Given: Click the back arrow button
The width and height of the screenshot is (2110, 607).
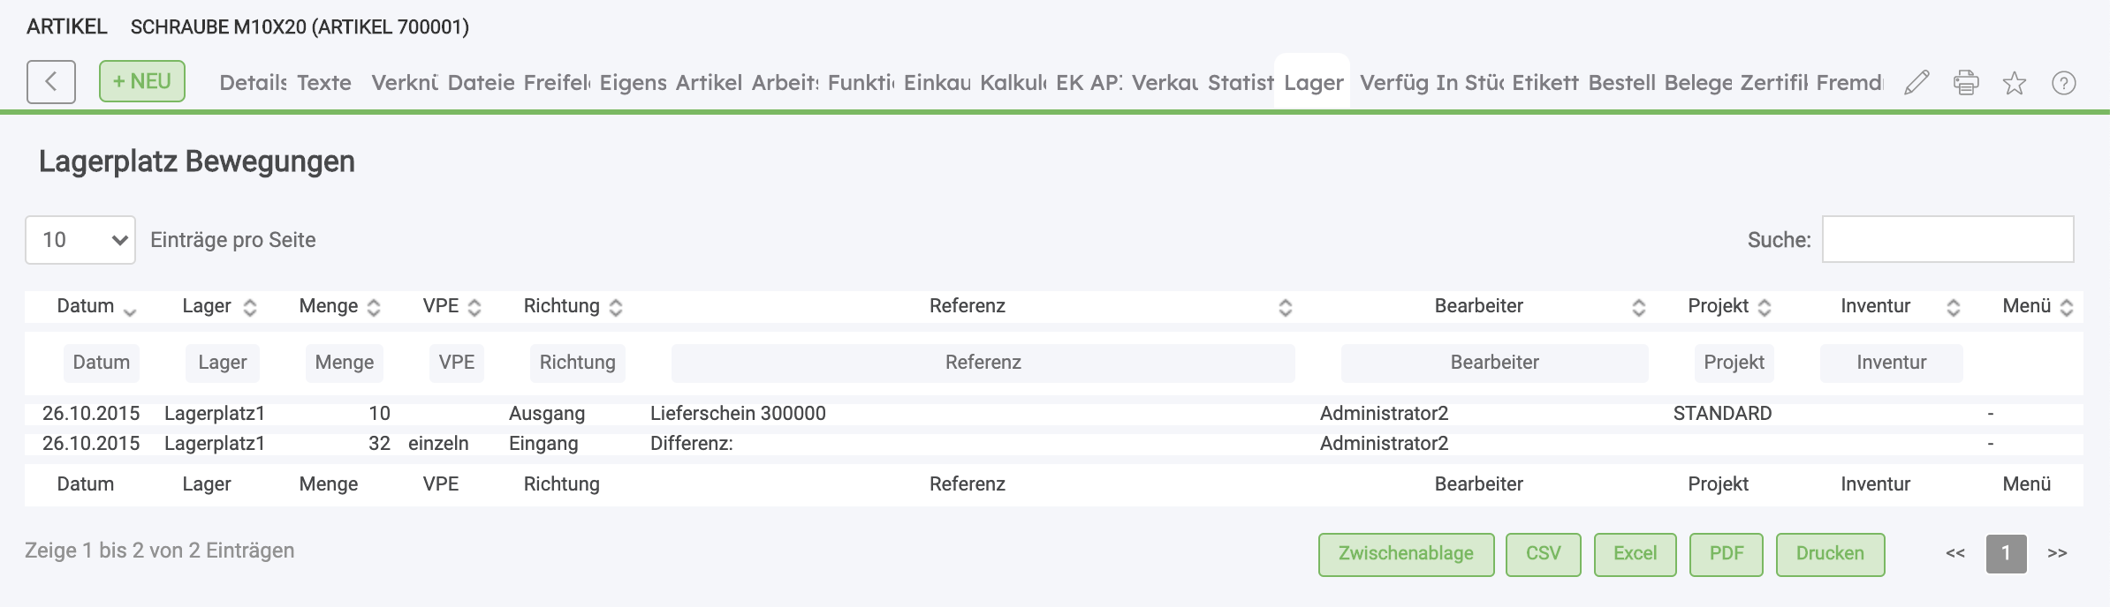Looking at the screenshot, I should coord(50,82).
